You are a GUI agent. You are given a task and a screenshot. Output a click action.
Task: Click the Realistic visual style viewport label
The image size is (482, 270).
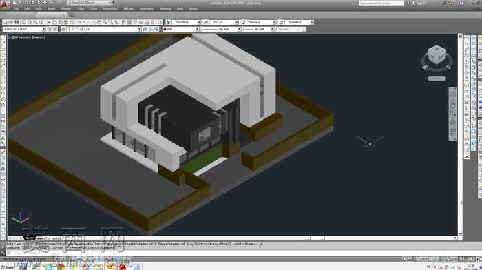39,37
